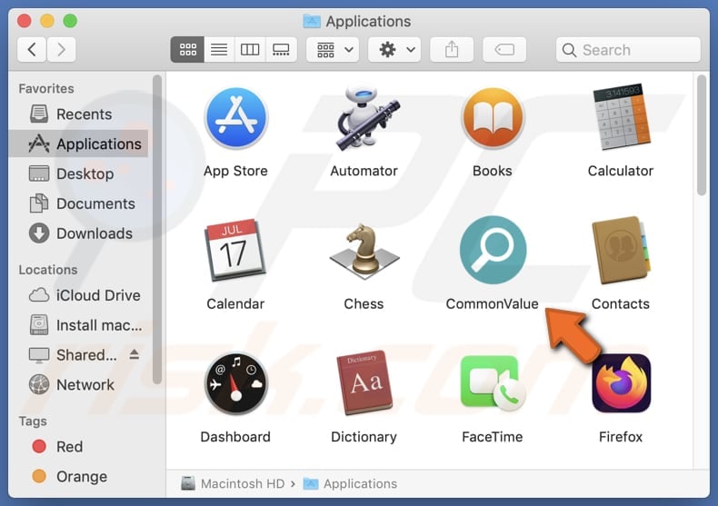Click the main content vertical scrollbar

[702, 135]
